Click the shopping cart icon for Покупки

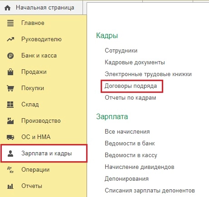[10, 88]
